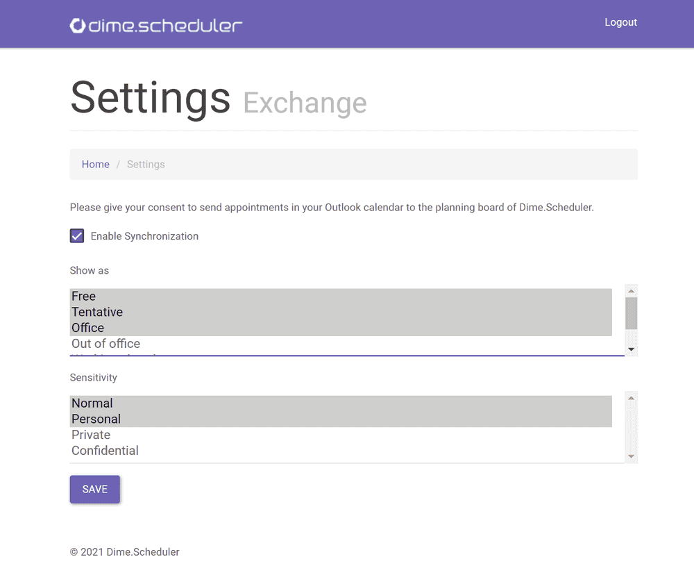
Task: Click the 2021 Dime.Scheduler copyright text
Action: [124, 552]
